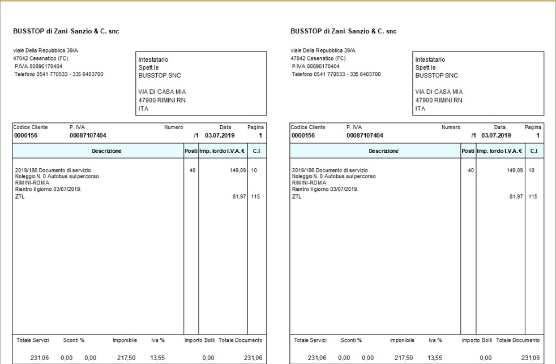Image resolution: width=556 pixels, height=364 pixels.
Task: Click 0,00 under Importo Bolli in left copy
Action: pos(208,358)
